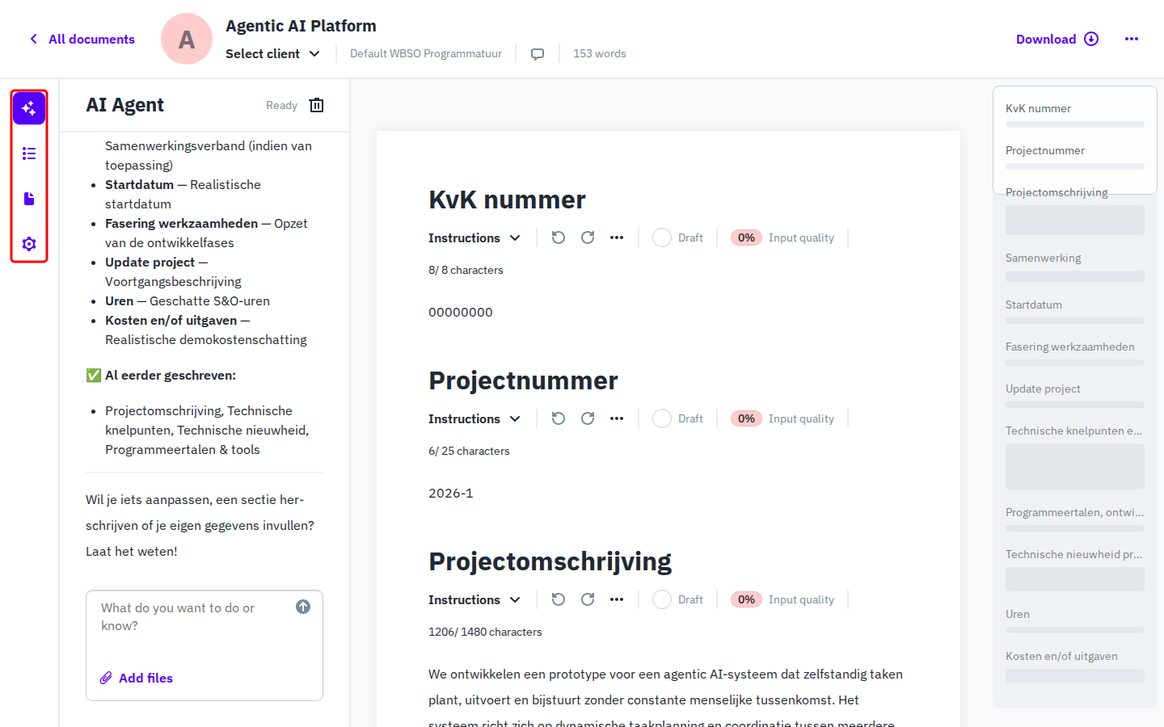Click the Ready status label
1164x727 pixels.
281,105
